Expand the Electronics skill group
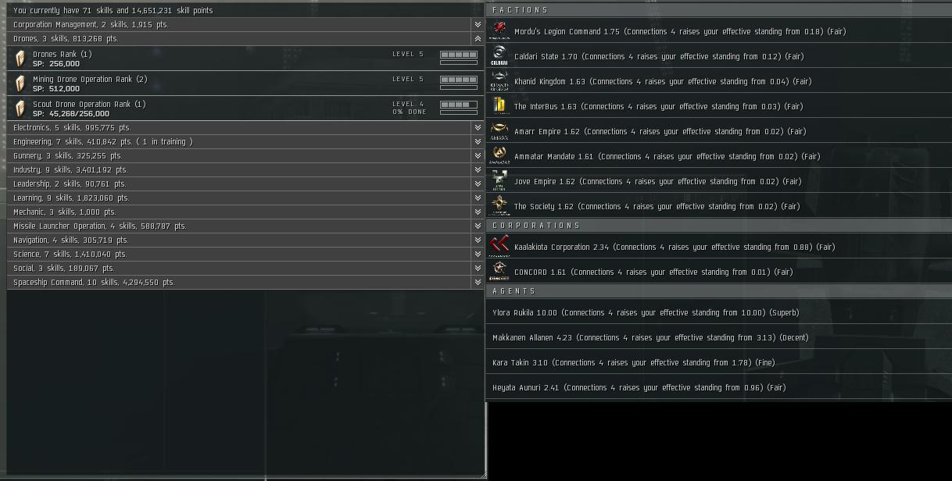952x481 pixels. pos(478,128)
